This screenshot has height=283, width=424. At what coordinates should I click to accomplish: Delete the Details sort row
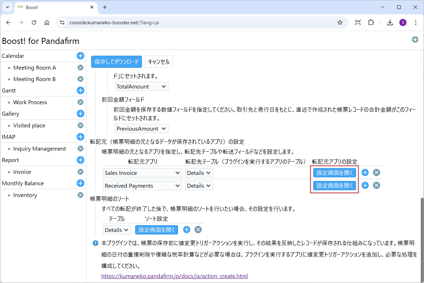pyautogui.click(x=198, y=230)
